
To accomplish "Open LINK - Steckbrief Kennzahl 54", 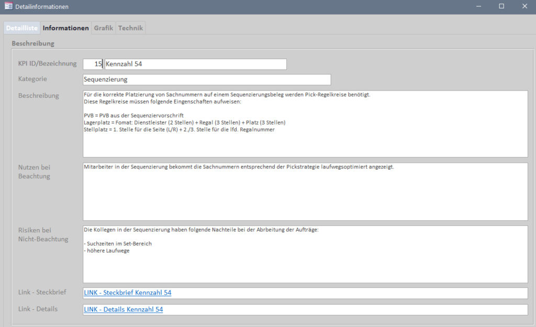I will (128, 293).
